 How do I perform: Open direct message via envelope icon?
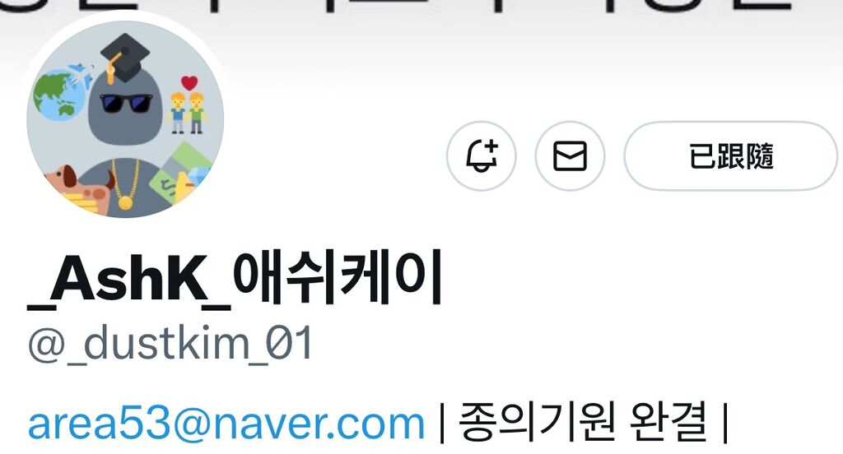(570, 155)
